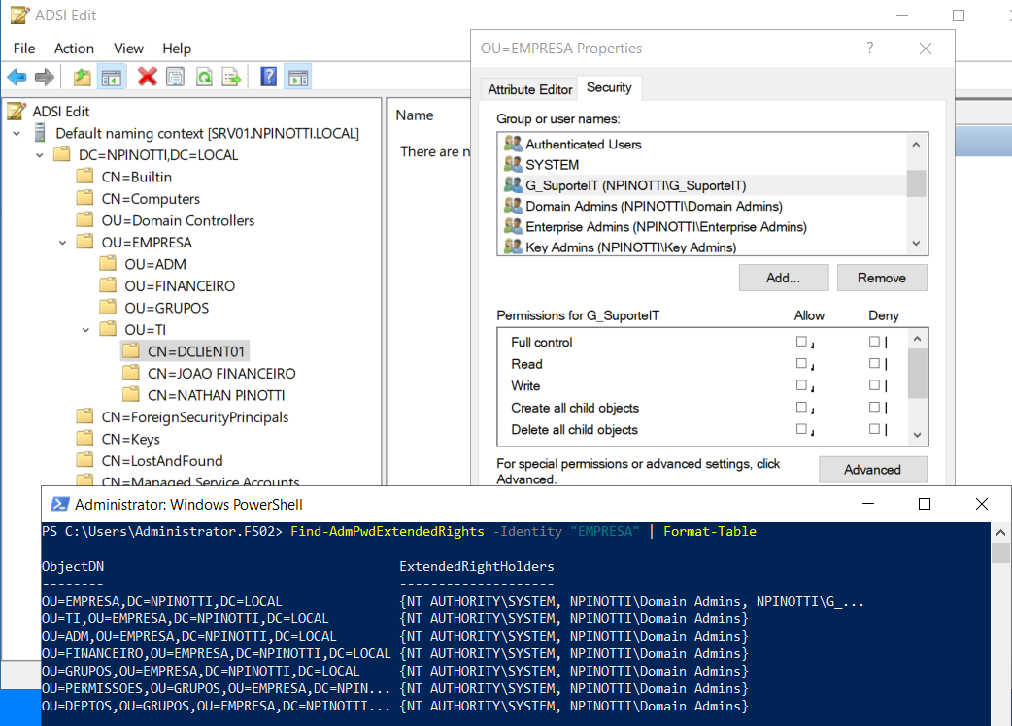Screen dimensions: 1012x726
Task: Check Allow for Create all child objects
Action: tap(801, 408)
